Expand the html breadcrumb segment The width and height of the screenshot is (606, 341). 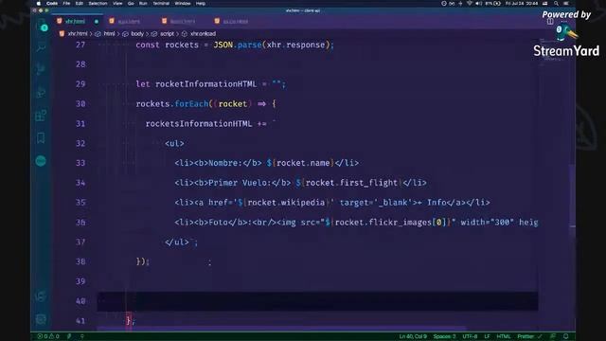(x=109, y=34)
